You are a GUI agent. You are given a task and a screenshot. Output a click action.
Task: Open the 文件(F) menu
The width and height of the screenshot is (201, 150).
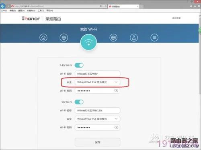(x=4, y=10)
